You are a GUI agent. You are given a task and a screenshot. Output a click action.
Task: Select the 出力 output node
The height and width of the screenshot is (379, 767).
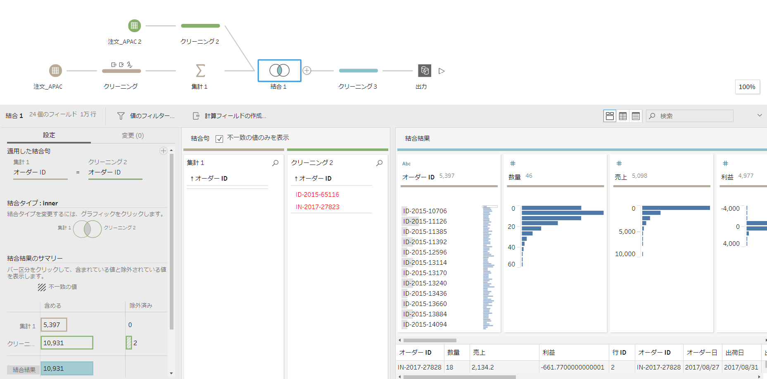(424, 71)
